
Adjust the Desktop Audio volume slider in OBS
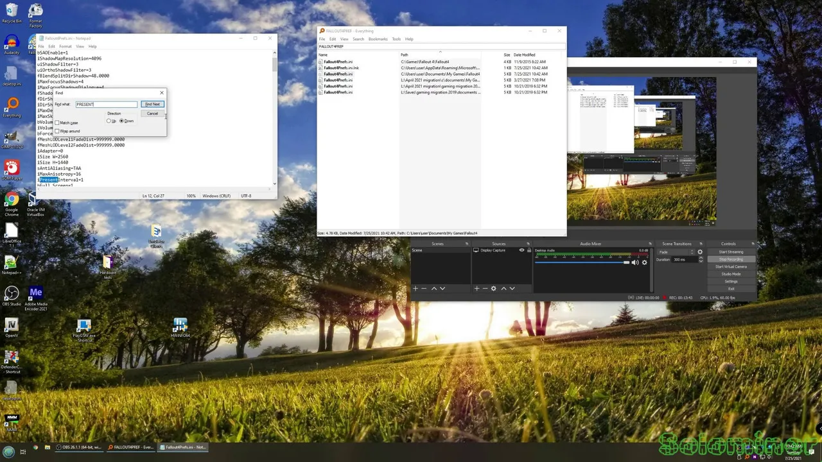[x=582, y=262]
